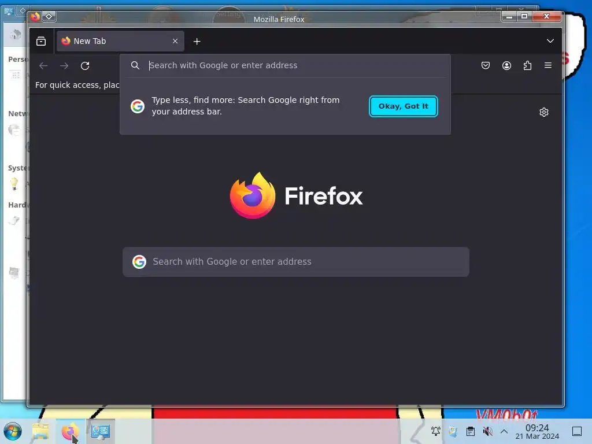Image resolution: width=592 pixels, height=444 pixels.
Task: Minimize the Mozilla Firefox window
Action: 509,17
